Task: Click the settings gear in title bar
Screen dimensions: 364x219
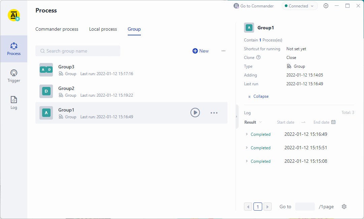Action: pos(326,6)
